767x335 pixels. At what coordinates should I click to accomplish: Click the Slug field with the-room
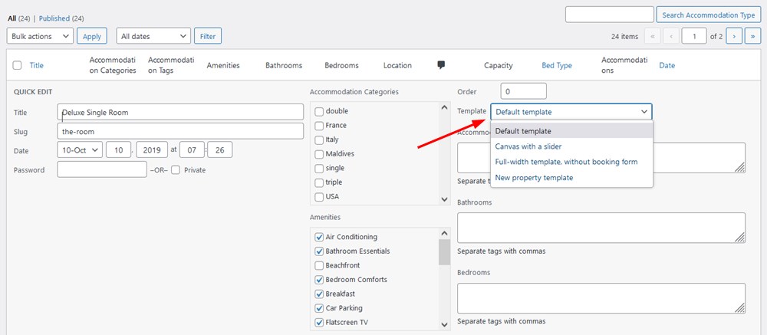tap(180, 131)
